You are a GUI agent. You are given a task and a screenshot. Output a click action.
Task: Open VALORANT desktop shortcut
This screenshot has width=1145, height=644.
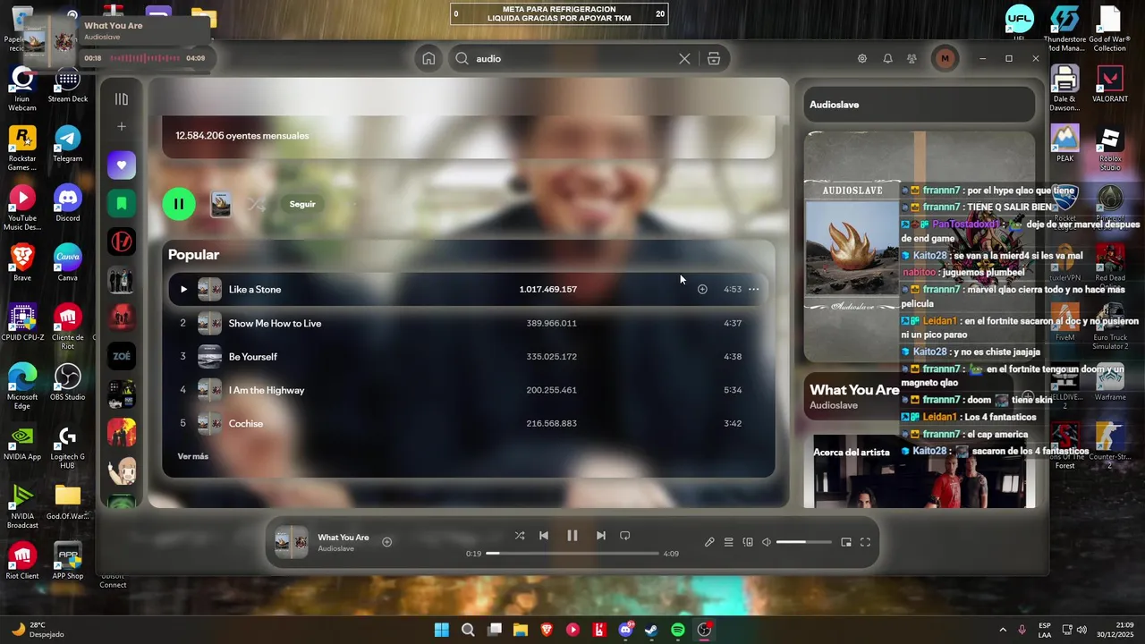1110,84
